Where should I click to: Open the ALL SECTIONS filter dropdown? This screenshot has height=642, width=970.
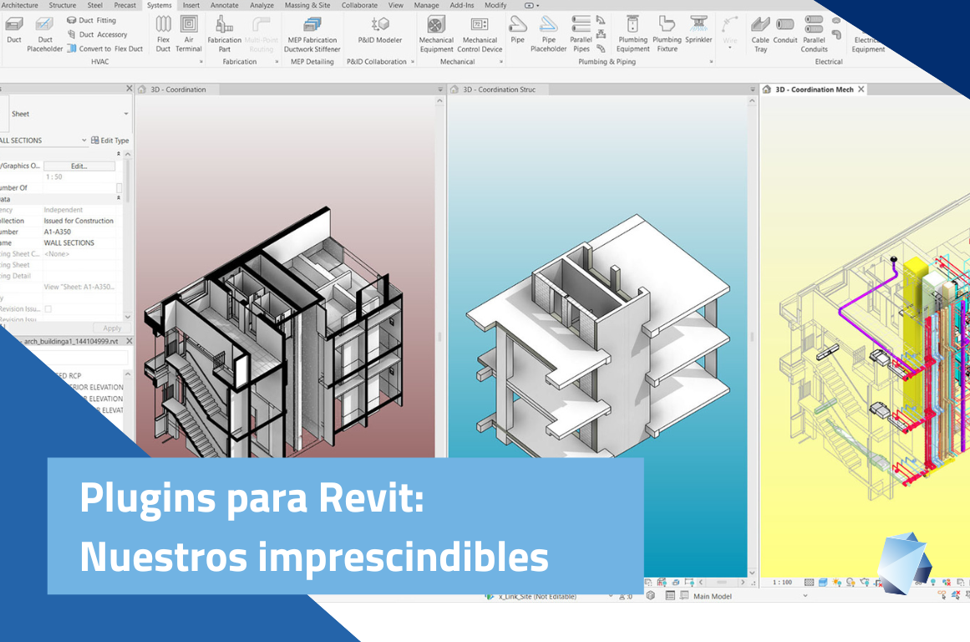point(84,140)
